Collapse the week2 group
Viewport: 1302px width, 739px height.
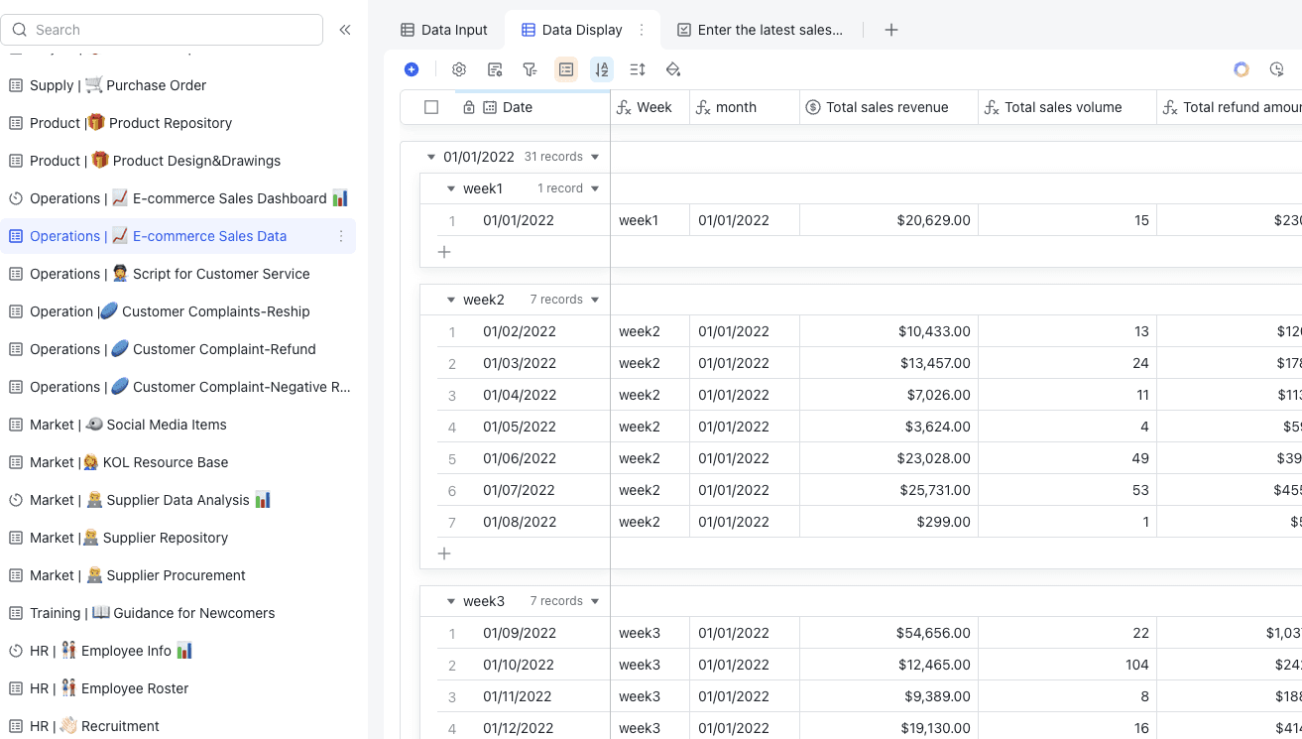pyautogui.click(x=450, y=300)
